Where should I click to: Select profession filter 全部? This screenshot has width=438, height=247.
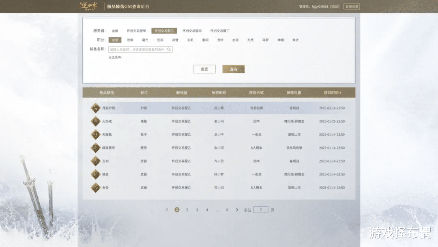coord(115,40)
